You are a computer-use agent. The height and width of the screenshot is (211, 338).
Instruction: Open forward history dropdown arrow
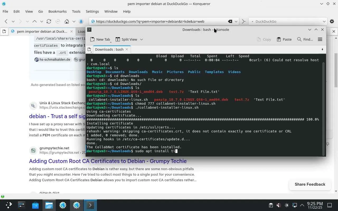tap(27, 21)
